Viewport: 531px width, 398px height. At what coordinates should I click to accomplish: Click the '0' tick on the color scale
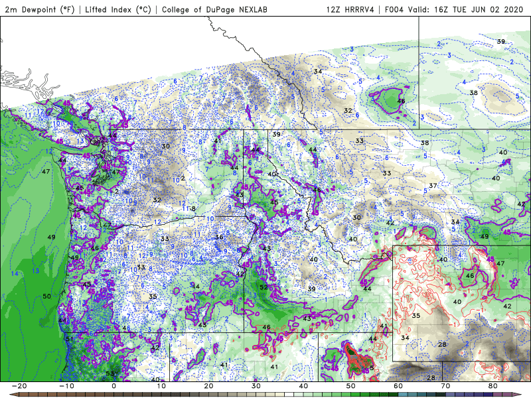[114, 386]
